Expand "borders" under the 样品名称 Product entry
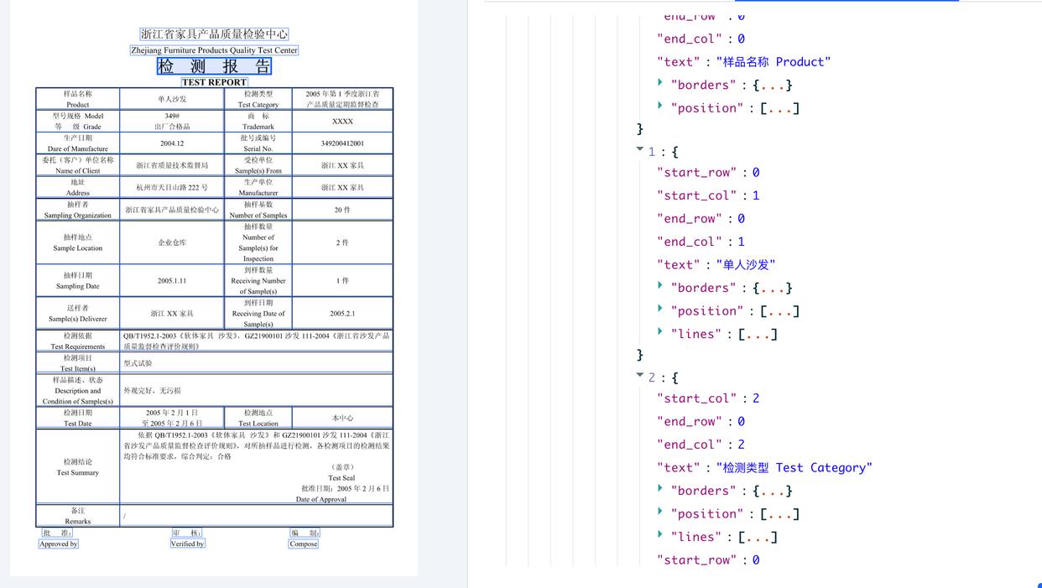This screenshot has width=1042, height=588. pos(660,84)
